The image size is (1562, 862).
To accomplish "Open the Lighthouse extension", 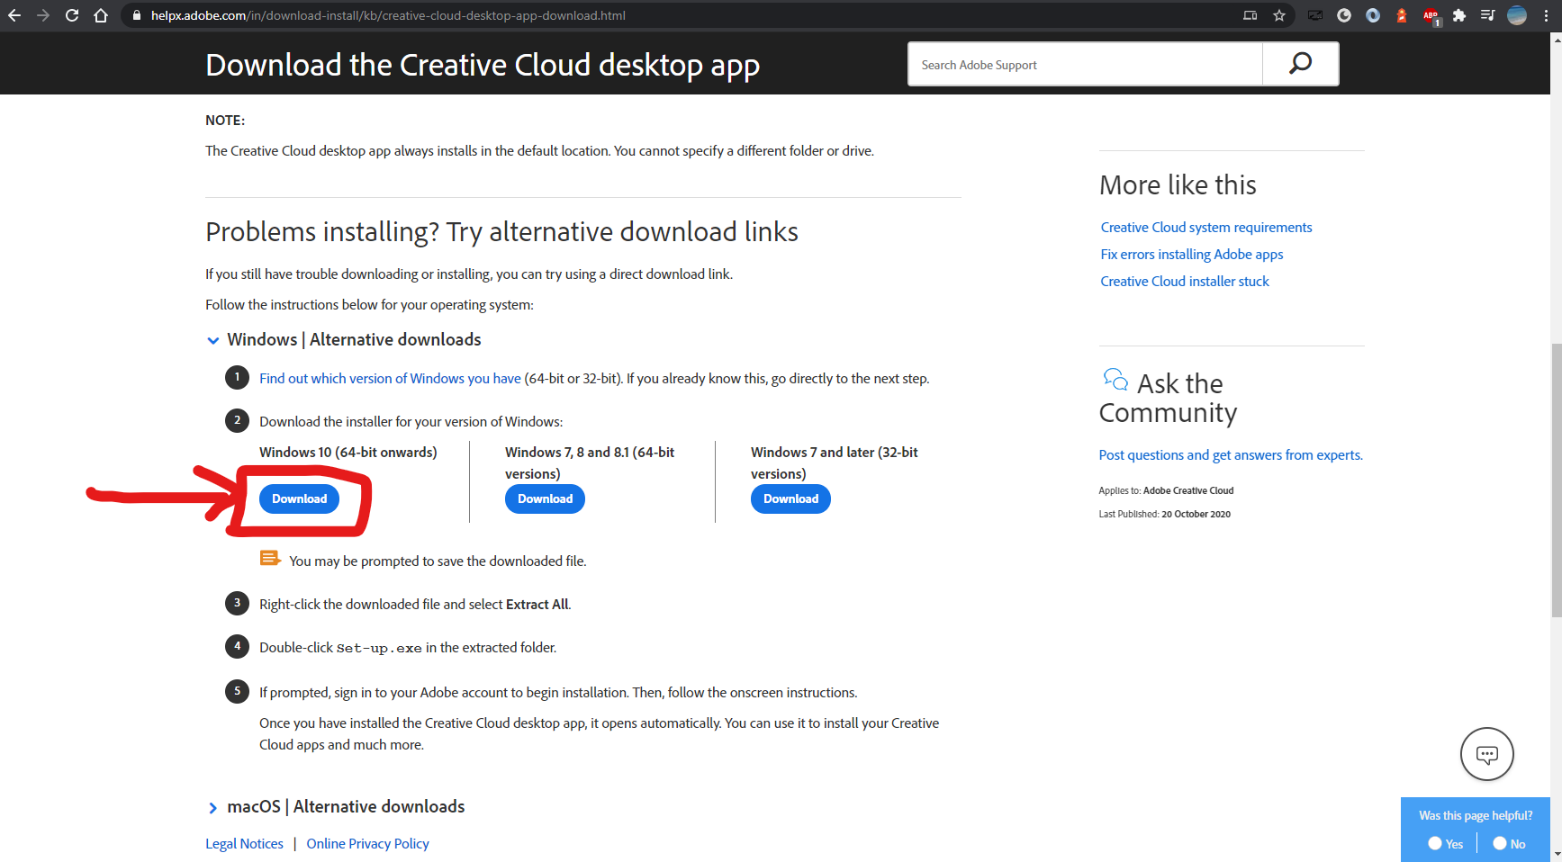I will [x=1402, y=15].
